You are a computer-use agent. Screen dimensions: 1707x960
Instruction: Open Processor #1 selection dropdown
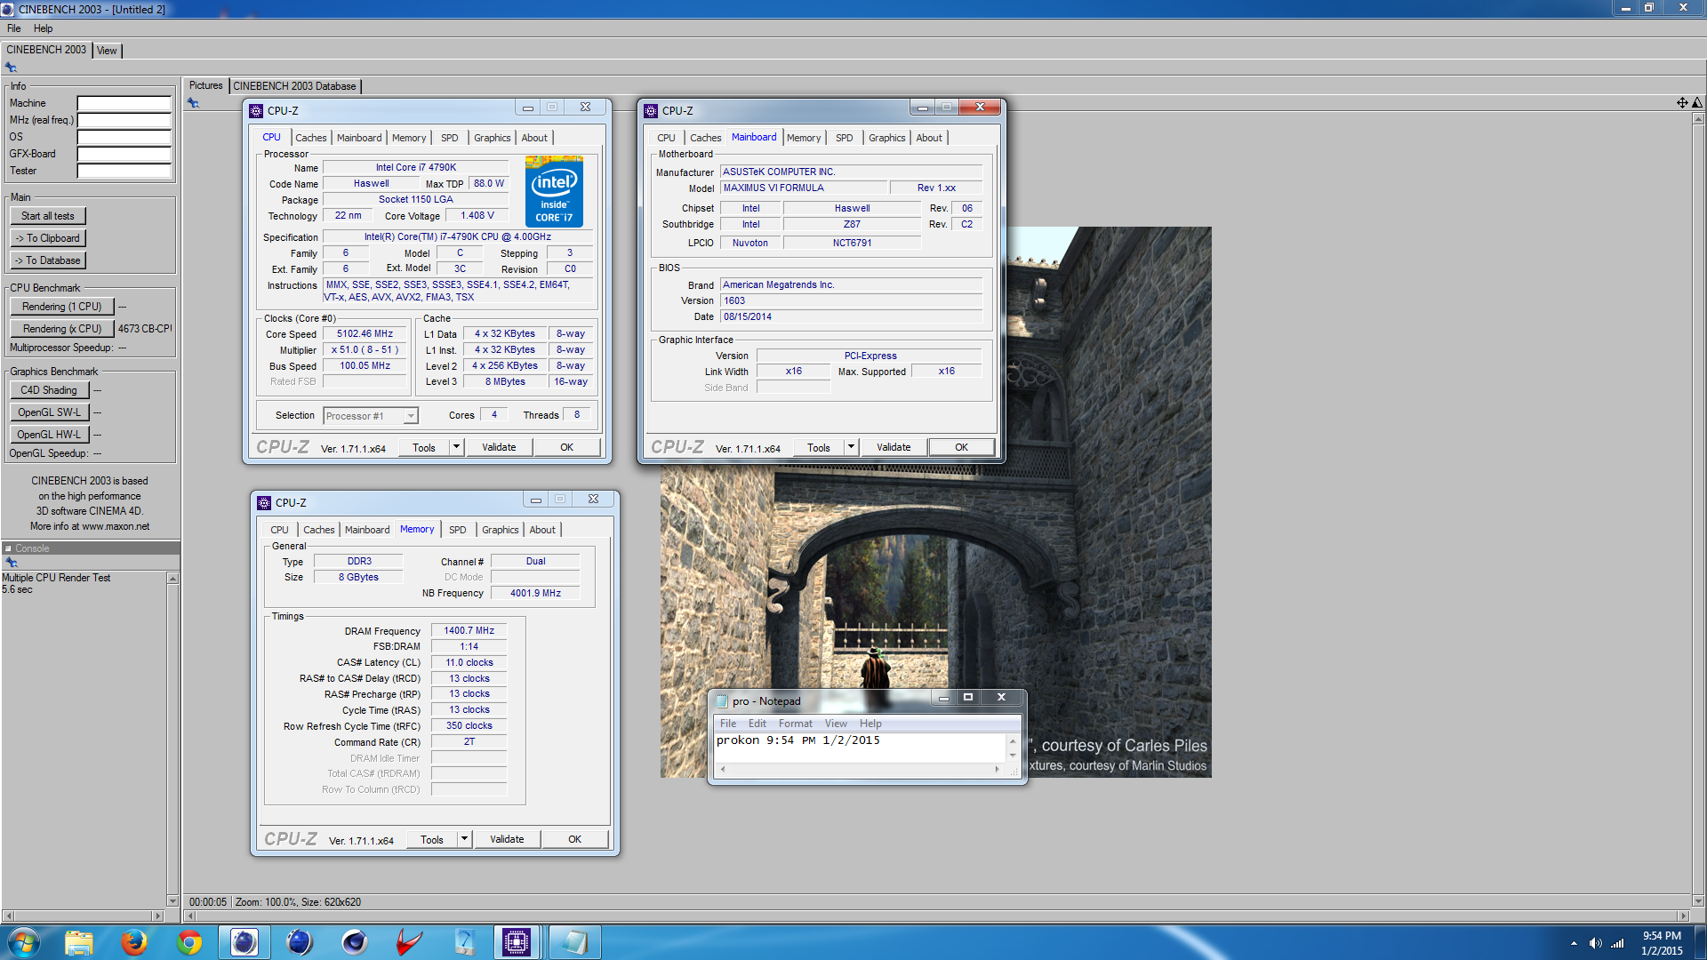[371, 416]
